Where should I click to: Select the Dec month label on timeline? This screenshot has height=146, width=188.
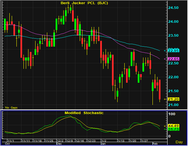coord(59,144)
